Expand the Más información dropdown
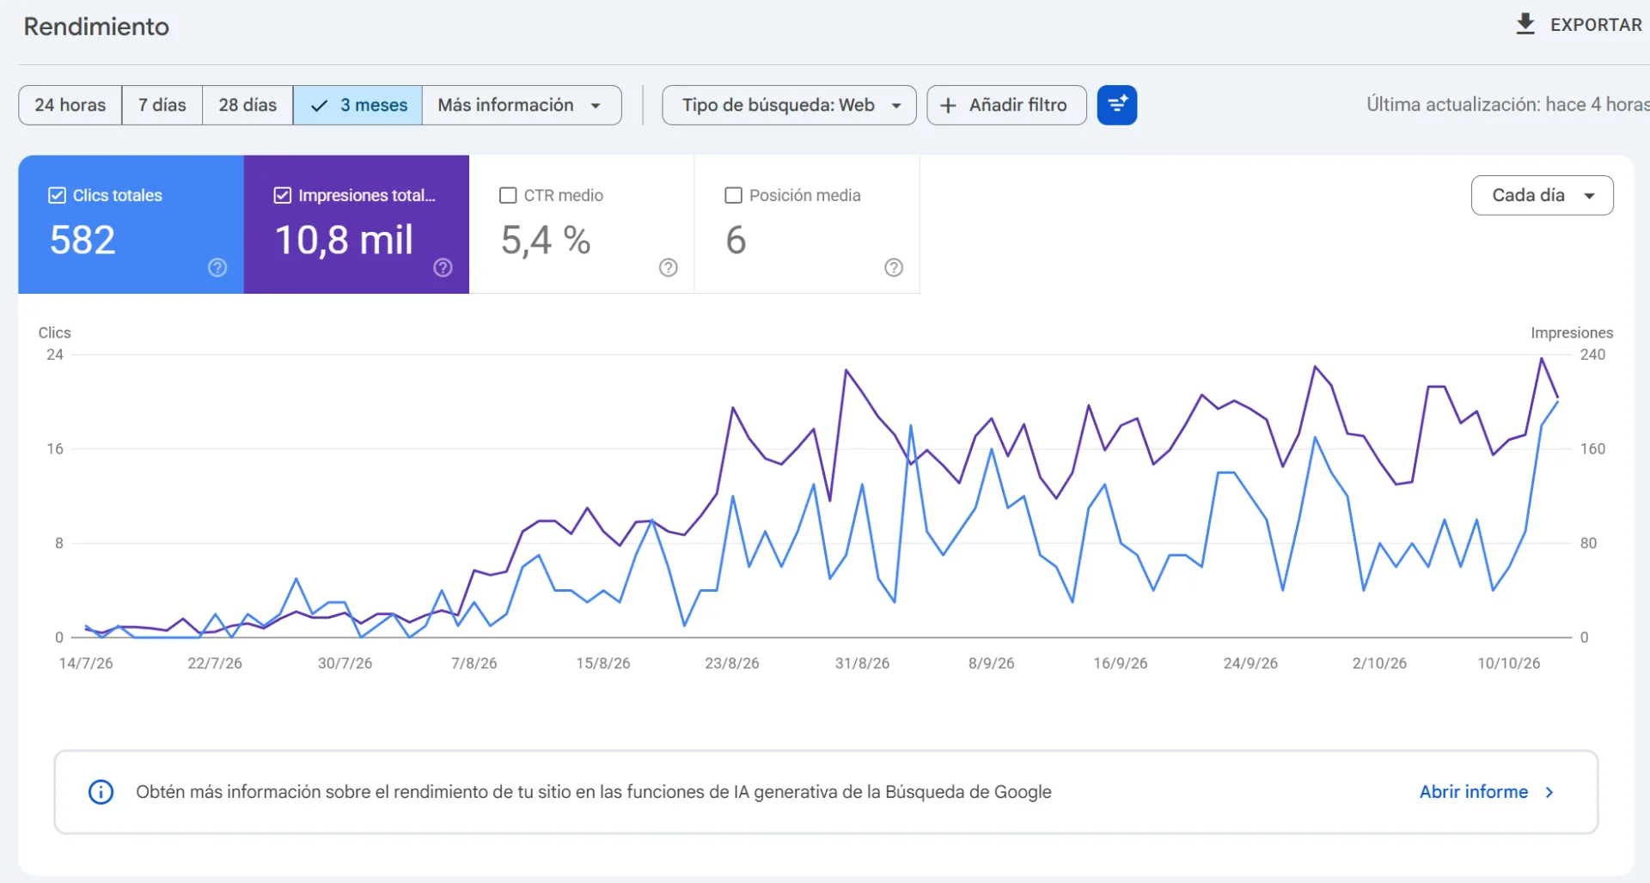This screenshot has height=883, width=1650. 522,105
